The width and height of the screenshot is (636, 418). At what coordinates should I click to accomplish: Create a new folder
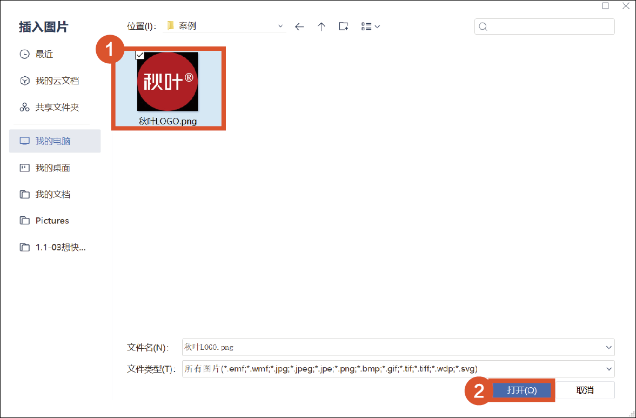(343, 26)
